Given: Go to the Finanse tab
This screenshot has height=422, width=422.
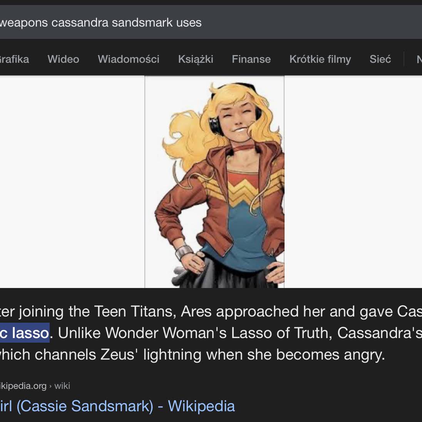Looking at the screenshot, I should pos(251,59).
